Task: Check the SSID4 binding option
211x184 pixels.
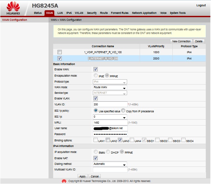Action: point(183,140)
